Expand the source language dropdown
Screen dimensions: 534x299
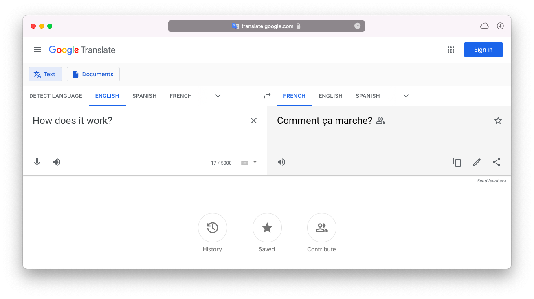click(218, 95)
